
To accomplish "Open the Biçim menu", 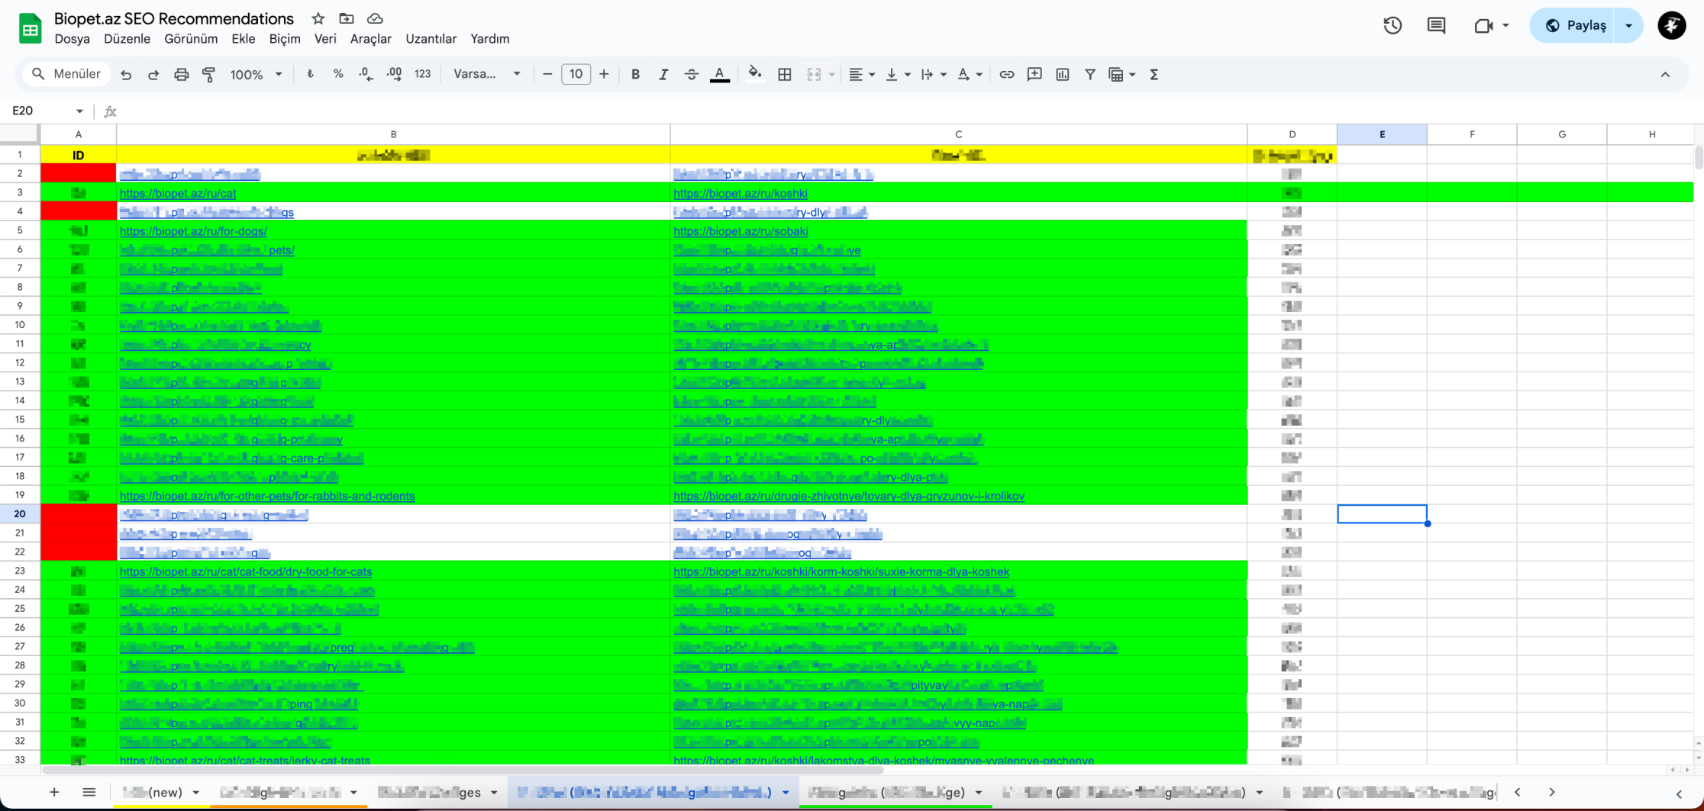I will coord(284,39).
